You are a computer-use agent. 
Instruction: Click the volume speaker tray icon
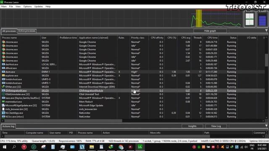pos(246,147)
